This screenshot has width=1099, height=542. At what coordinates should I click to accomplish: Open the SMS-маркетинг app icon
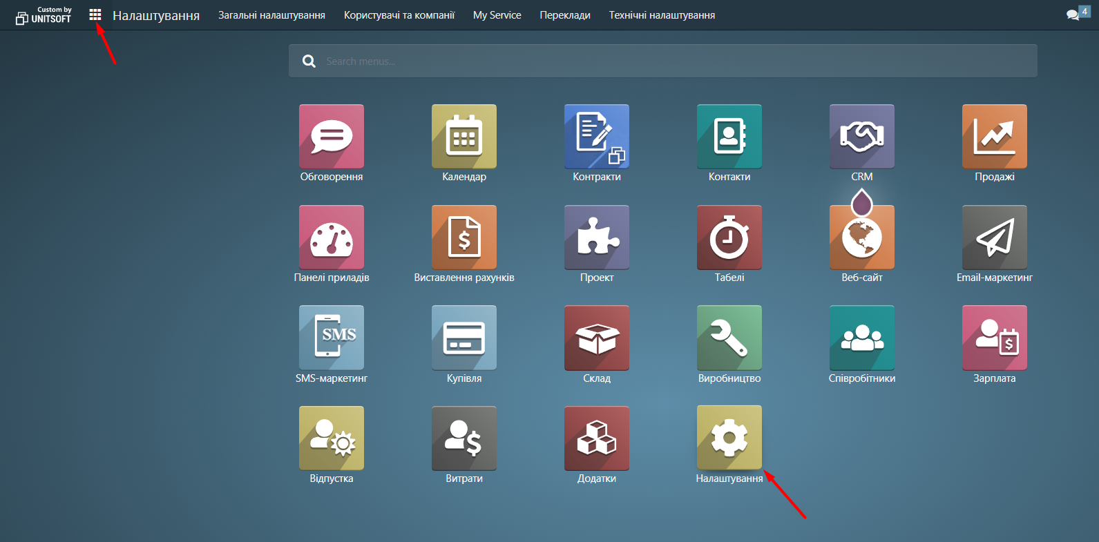332,338
